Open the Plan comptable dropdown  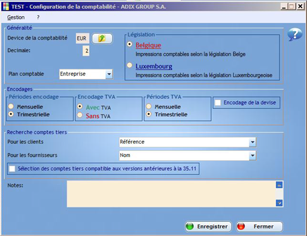(109, 74)
